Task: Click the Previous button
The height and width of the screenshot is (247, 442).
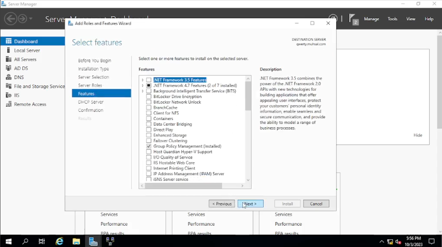Action: [222, 204]
